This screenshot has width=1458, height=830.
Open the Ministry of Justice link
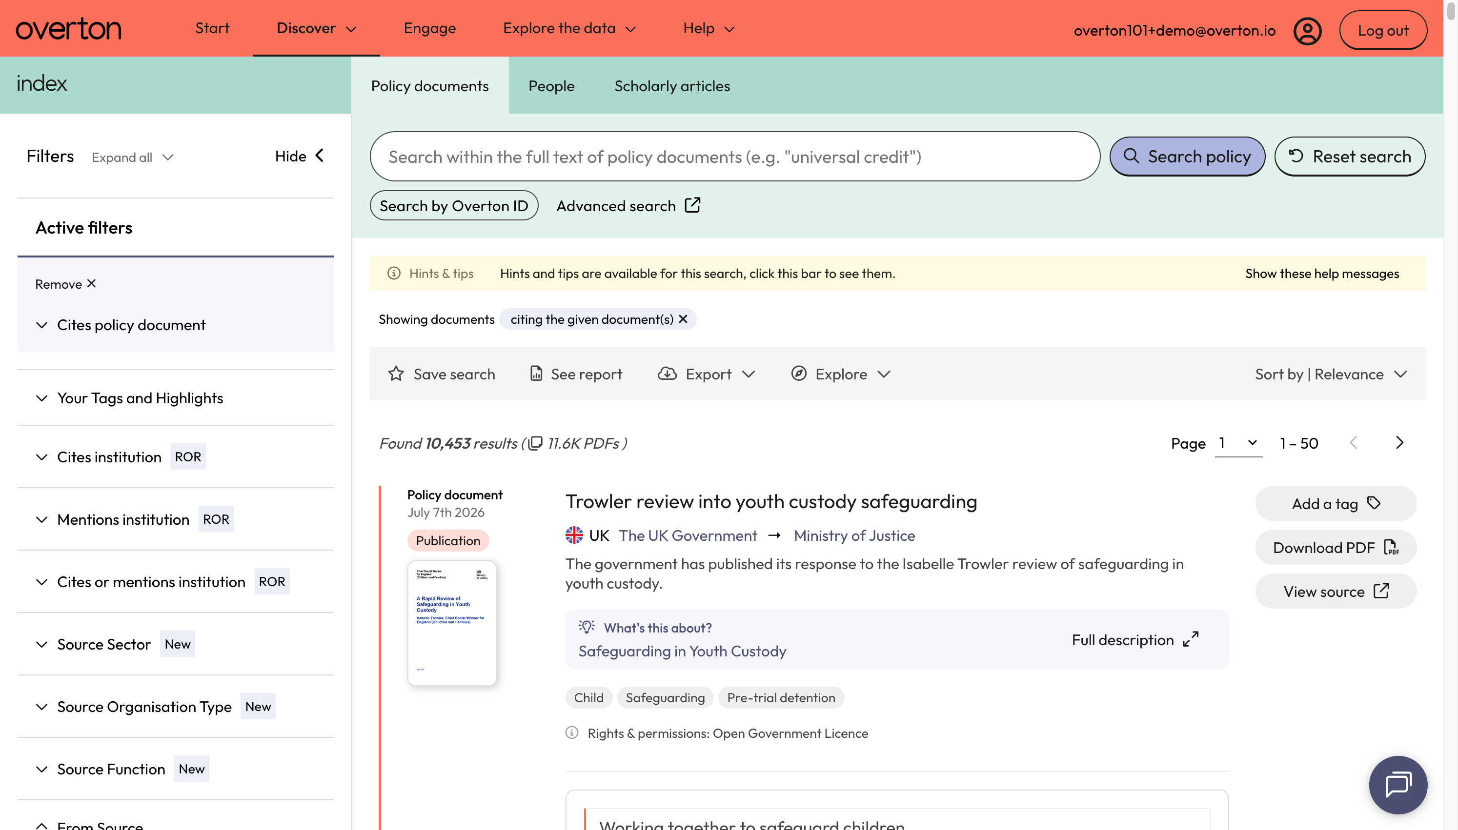(854, 536)
